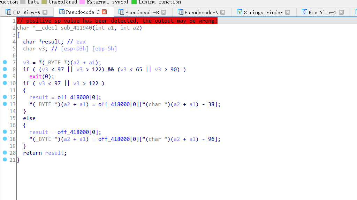Click the exit call on line 9
357x200 pixels.
[36, 77]
